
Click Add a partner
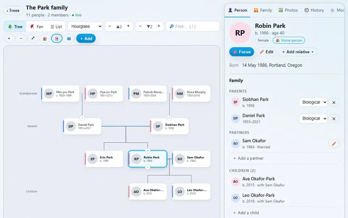coord(284,158)
